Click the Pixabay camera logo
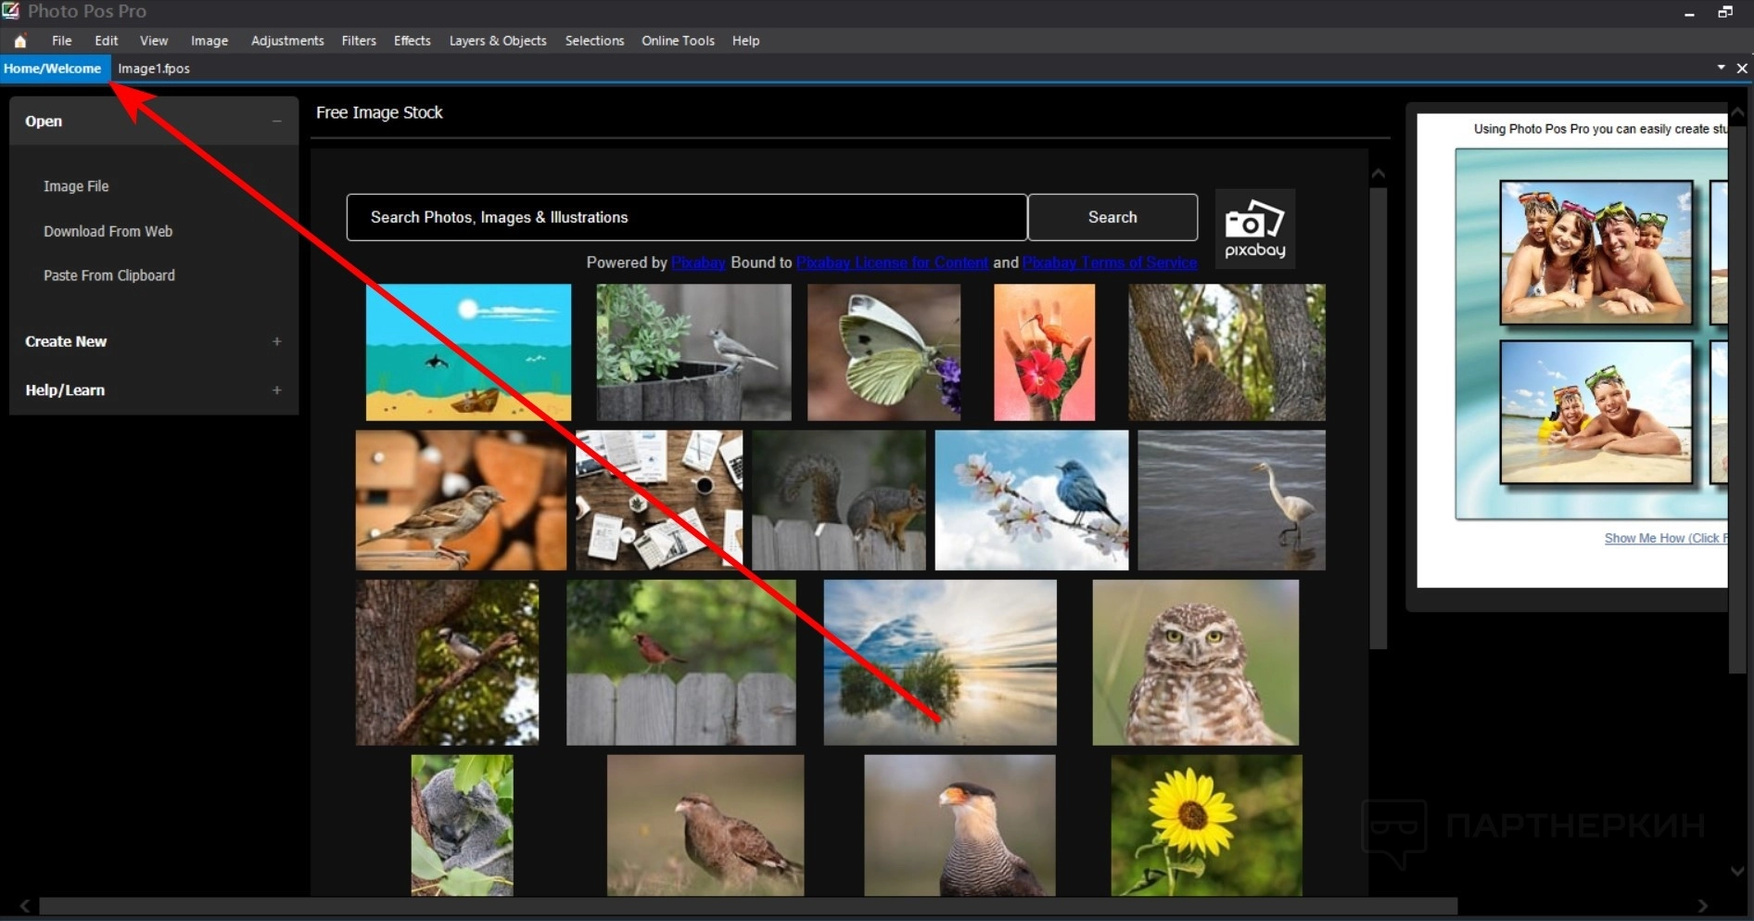The height and width of the screenshot is (921, 1754). click(1254, 228)
